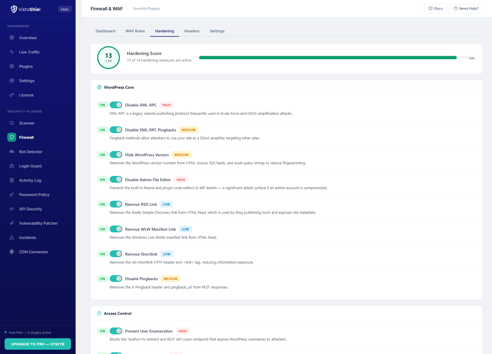Screen dimensions: 492x354
Task: Click the Firewall shield icon in sidebar
Action: (12, 137)
